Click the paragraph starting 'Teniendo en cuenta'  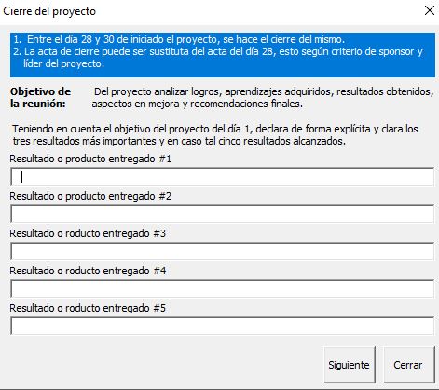coord(215,134)
